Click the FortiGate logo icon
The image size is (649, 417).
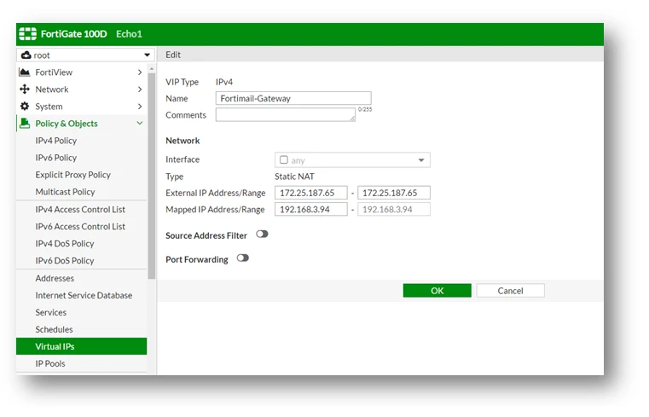[x=28, y=34]
